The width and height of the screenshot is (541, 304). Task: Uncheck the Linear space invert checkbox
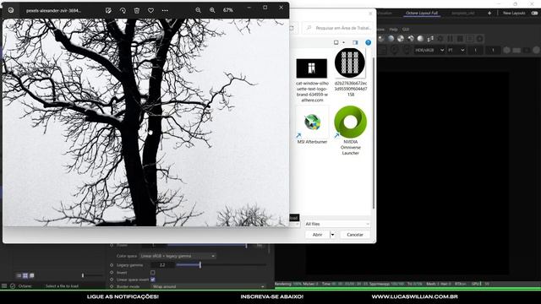coord(152,280)
